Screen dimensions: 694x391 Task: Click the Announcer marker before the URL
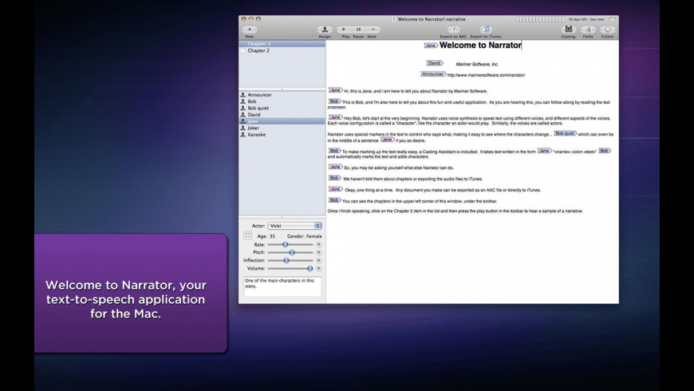coord(433,74)
